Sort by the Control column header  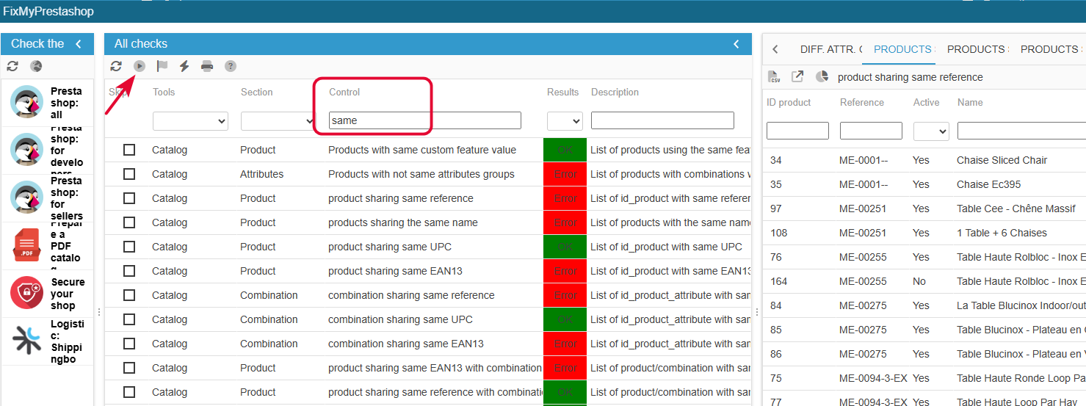344,92
